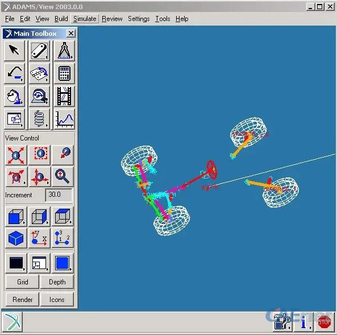
Task: Click the ADAMS logo status bar button
Action: coord(12,322)
